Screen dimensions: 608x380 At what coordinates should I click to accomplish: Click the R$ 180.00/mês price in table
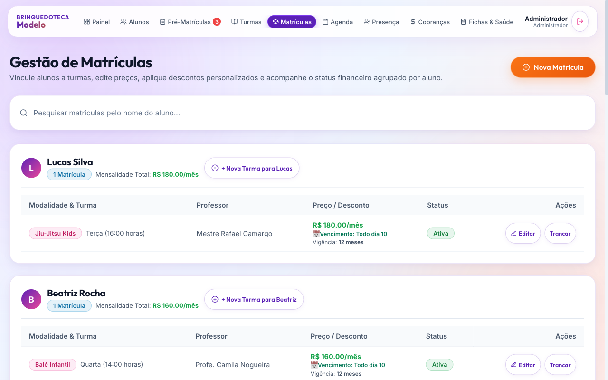pos(338,225)
